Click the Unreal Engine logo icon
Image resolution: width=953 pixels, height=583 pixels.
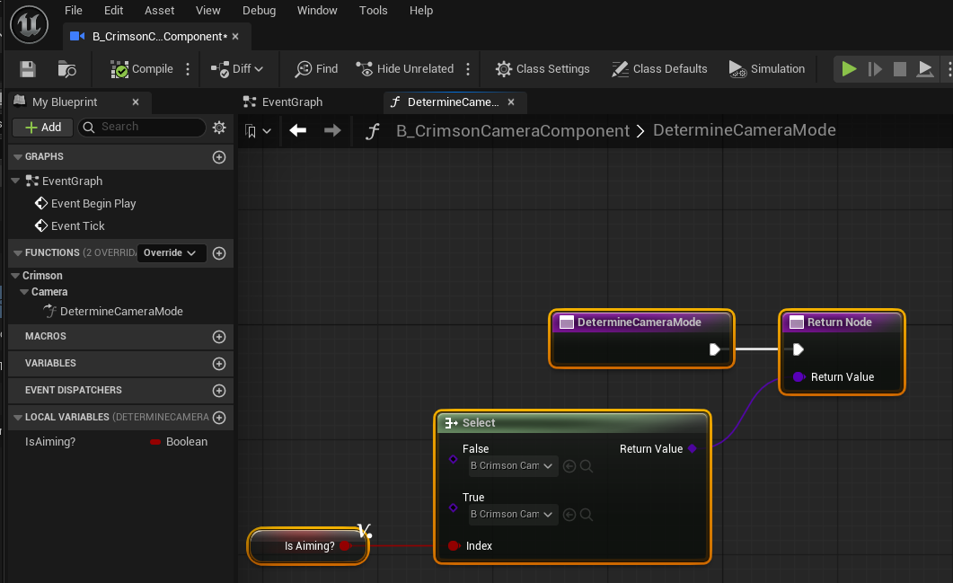29,24
